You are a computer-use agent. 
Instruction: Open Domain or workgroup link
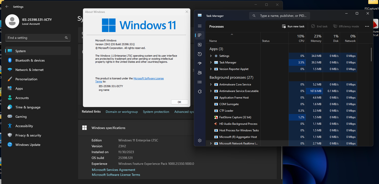122,112
